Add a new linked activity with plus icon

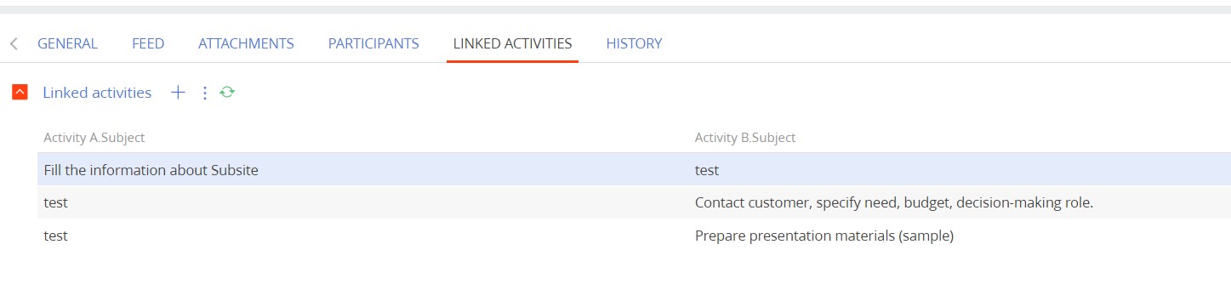tap(178, 93)
